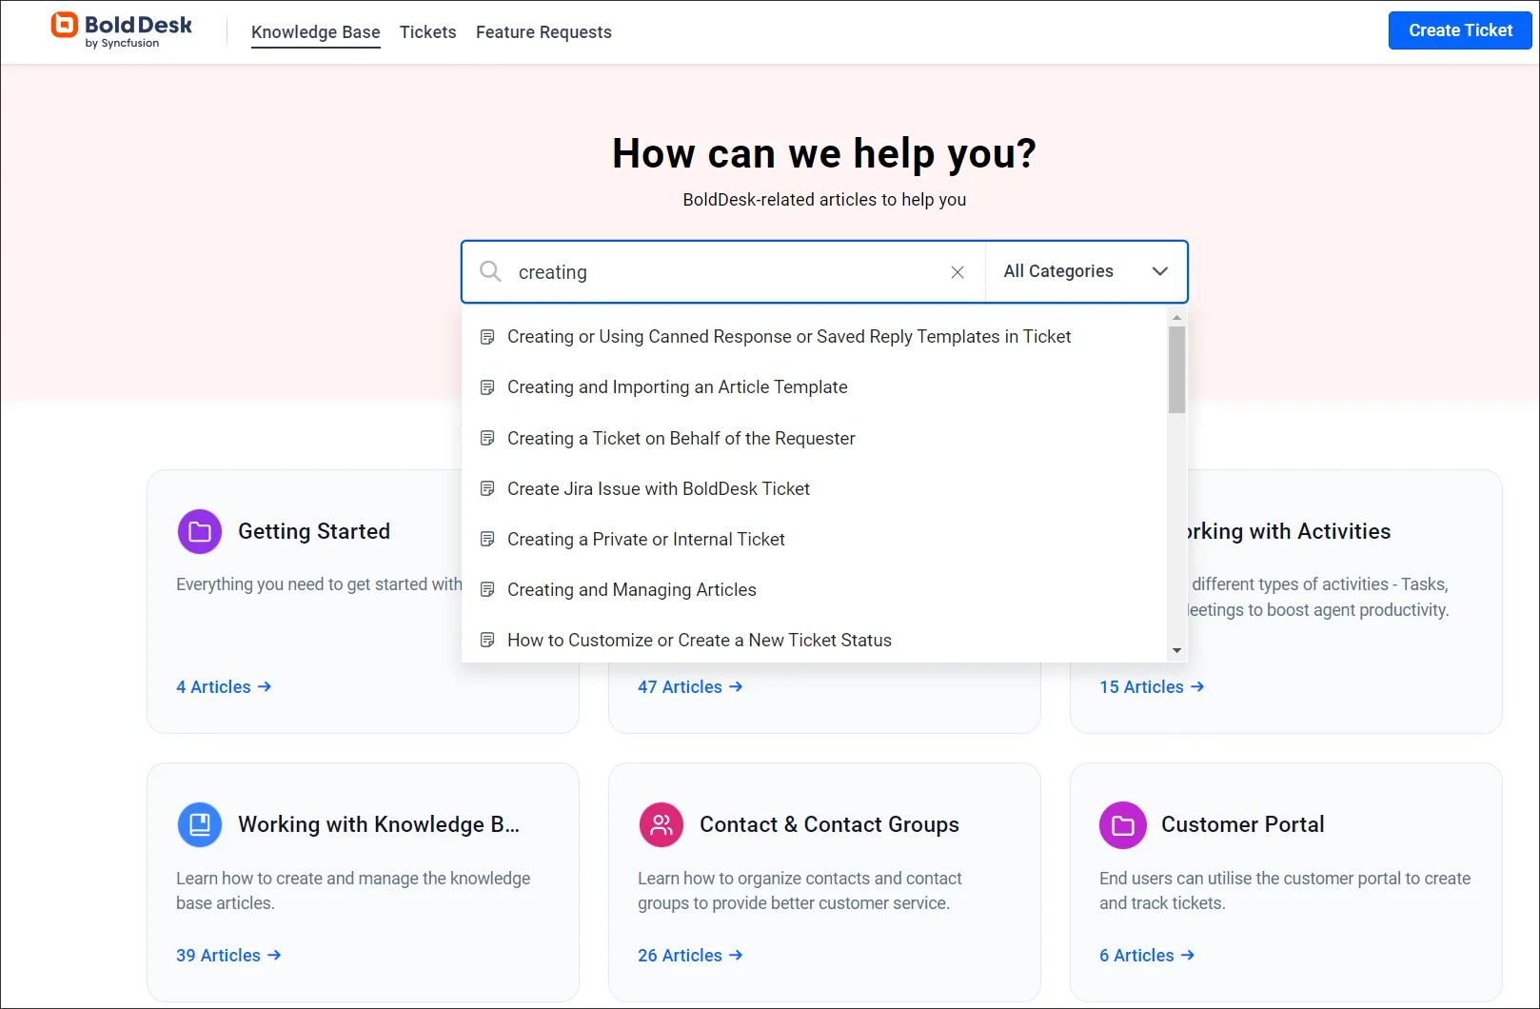
Task: Click the Working with Knowledge Base book icon
Action: (200, 824)
